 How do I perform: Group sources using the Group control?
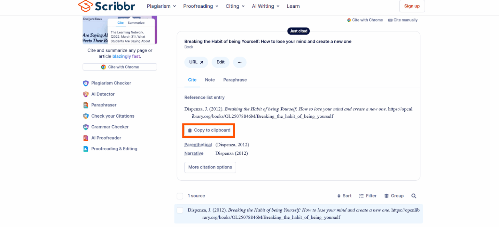pyautogui.click(x=394, y=196)
